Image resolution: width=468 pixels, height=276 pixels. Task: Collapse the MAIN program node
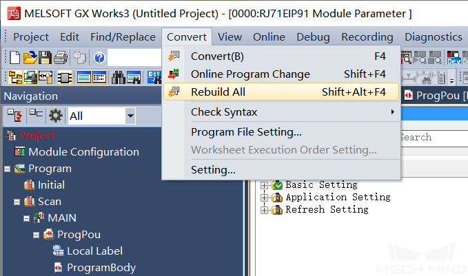point(27,218)
